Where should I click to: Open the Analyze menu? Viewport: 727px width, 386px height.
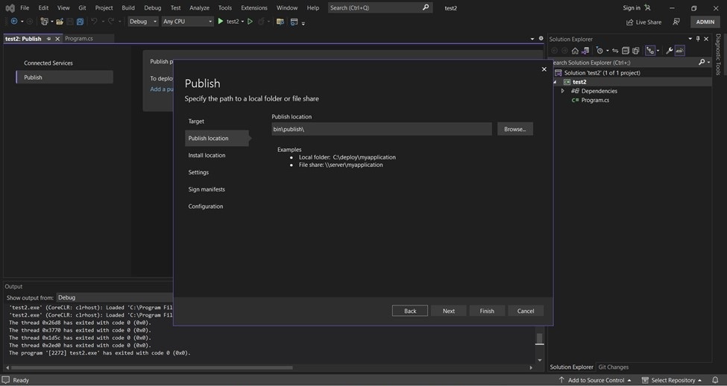click(199, 8)
